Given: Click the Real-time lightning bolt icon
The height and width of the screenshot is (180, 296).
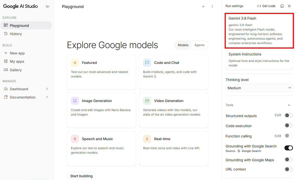Looking at the screenshot, I should pyautogui.click(x=147, y=139).
